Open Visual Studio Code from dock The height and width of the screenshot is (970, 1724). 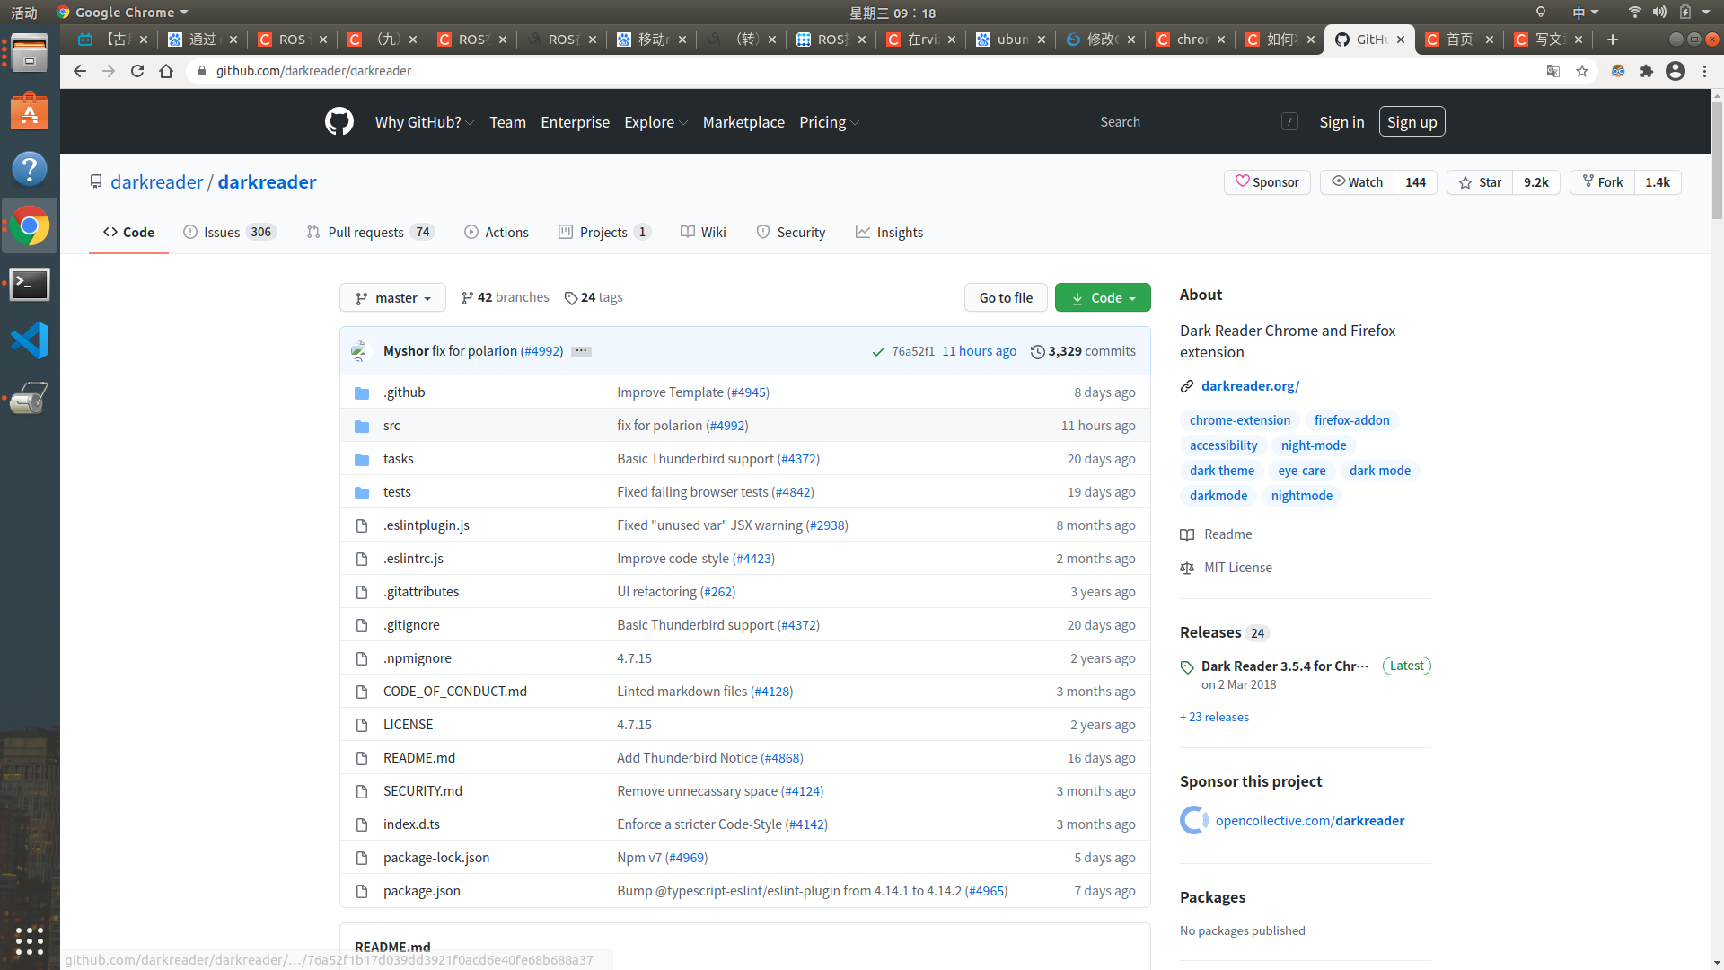pyautogui.click(x=30, y=340)
